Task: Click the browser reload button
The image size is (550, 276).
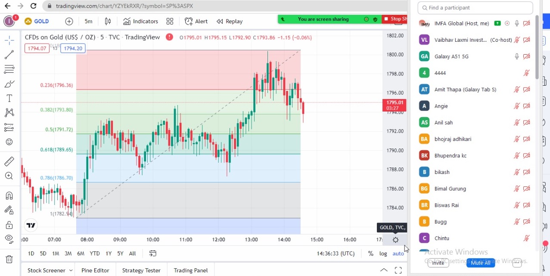Action: 34,6
